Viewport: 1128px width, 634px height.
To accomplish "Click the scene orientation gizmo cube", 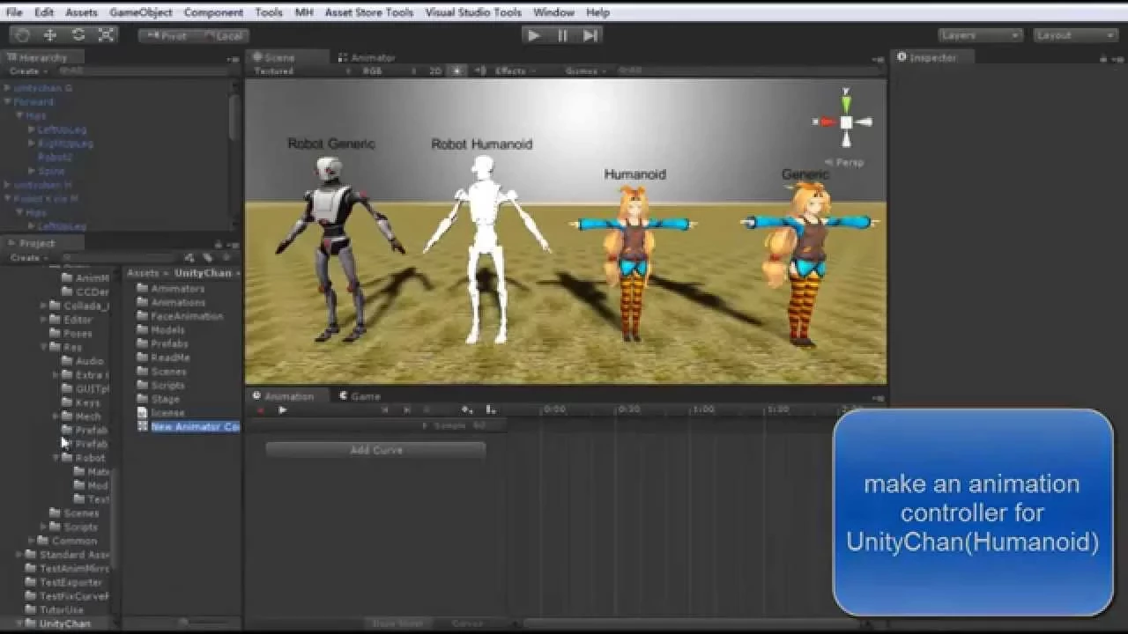I will 846,122.
